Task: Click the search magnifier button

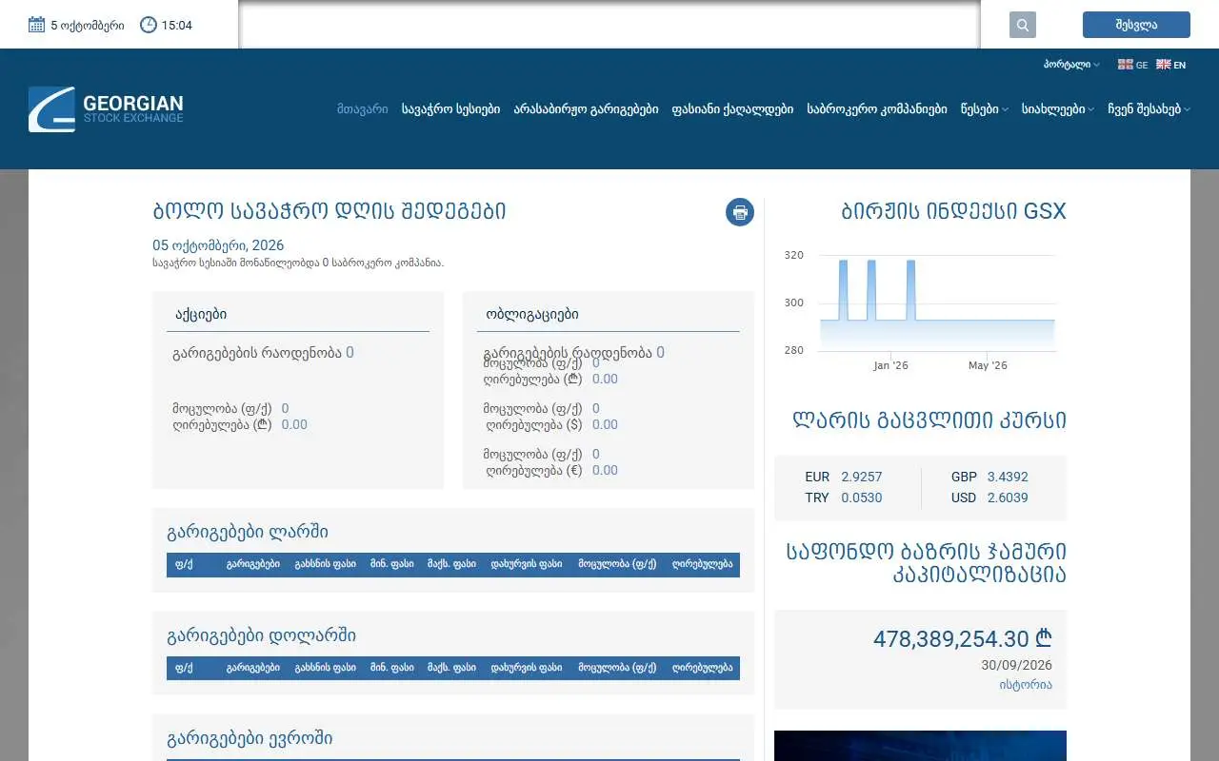Action: tap(1022, 25)
